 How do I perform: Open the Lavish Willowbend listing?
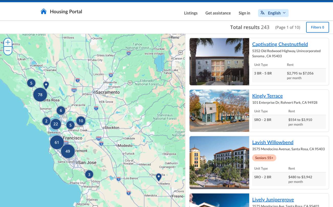(273, 142)
